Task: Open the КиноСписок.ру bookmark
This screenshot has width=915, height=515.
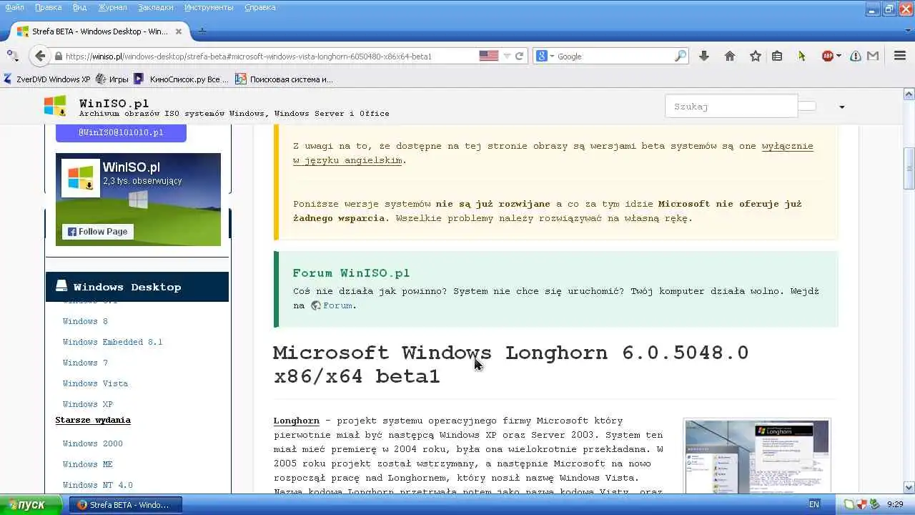Action: pos(182,79)
